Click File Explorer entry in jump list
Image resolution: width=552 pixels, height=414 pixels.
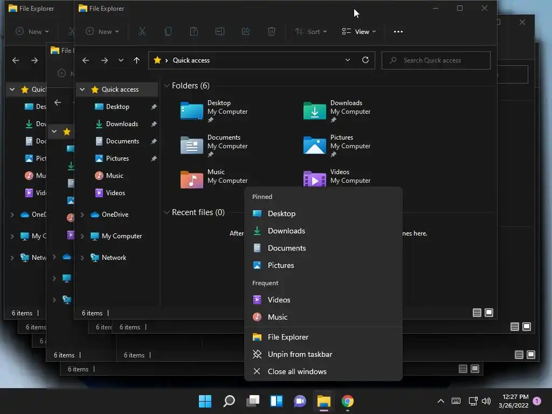[323, 337]
